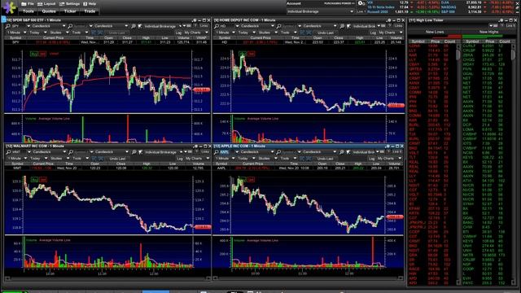This screenshot has width=521, height=293.
Task: Click the zoom magnifier icon in Apple chart toolbar
Action: point(342,152)
